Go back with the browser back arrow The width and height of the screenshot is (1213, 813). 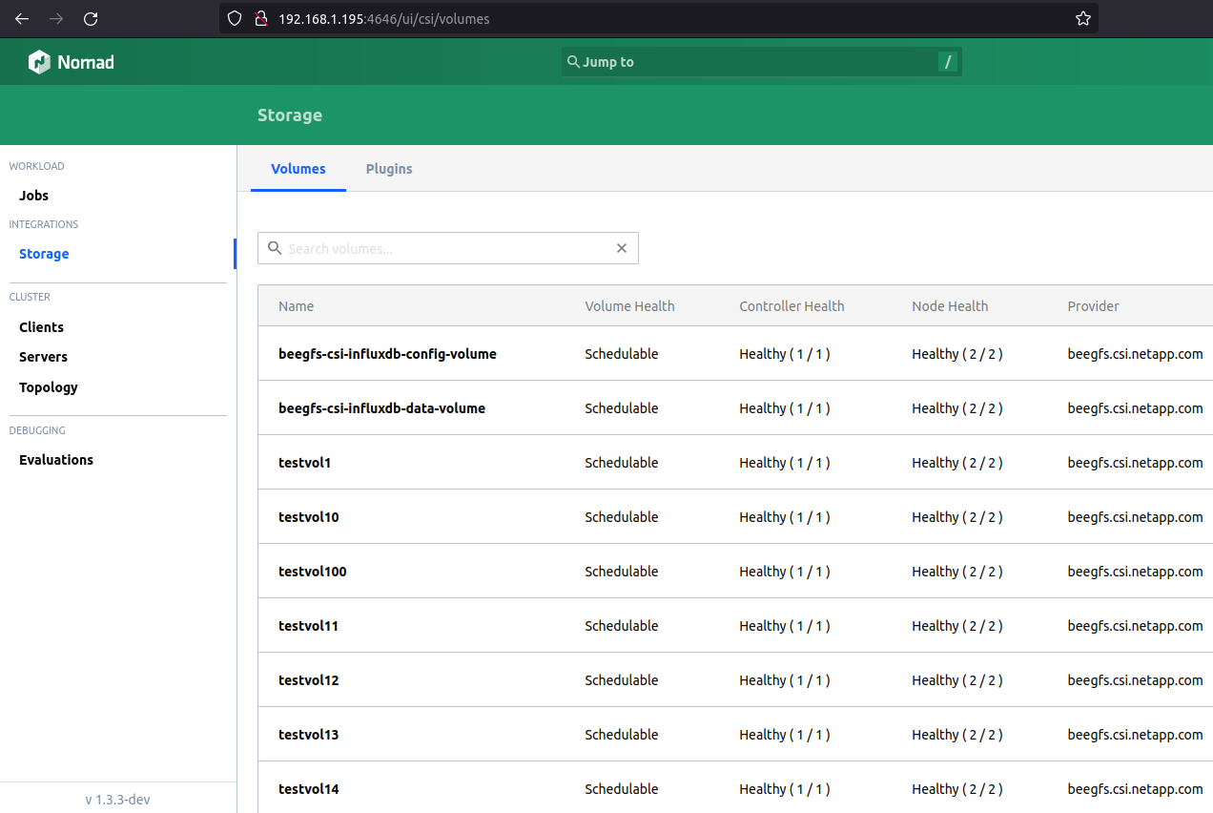(x=22, y=18)
